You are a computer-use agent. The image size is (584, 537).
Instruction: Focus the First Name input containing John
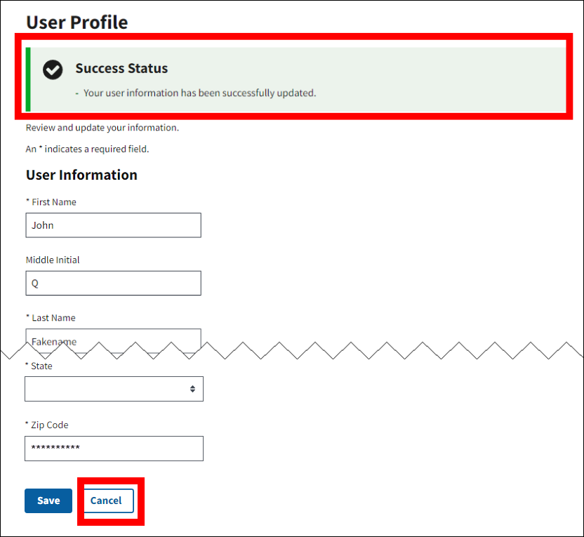113,225
